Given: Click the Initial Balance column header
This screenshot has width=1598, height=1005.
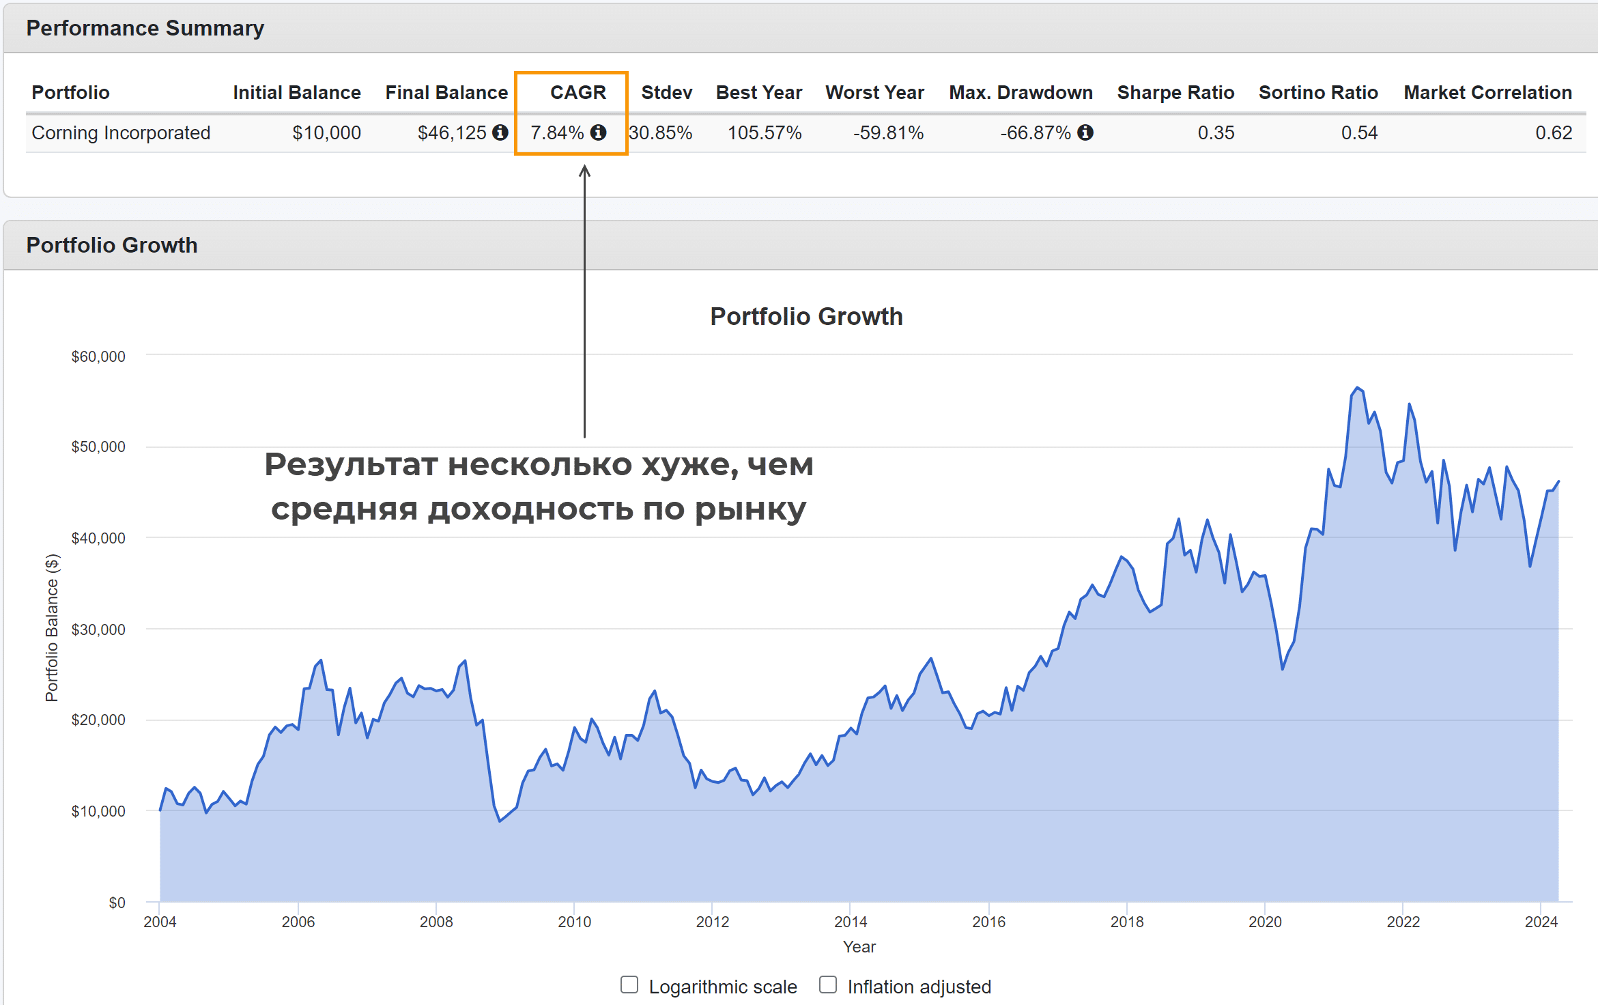Looking at the screenshot, I should (x=296, y=92).
